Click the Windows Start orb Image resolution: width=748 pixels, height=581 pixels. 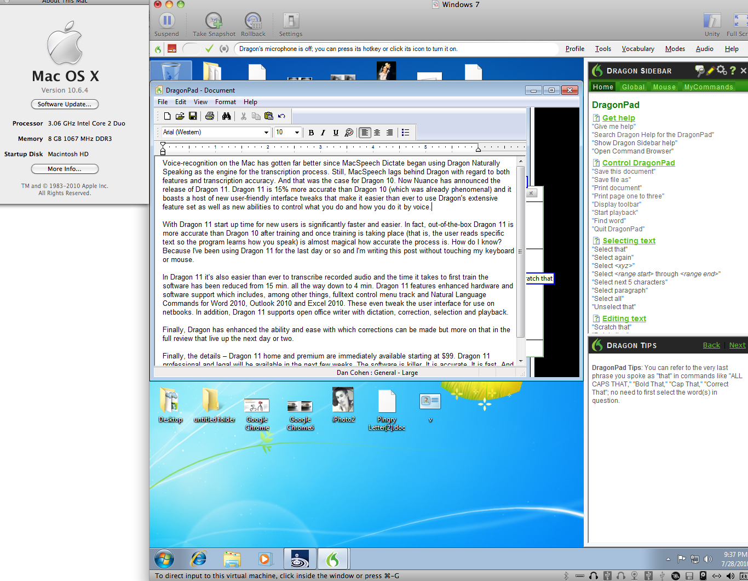click(x=164, y=559)
